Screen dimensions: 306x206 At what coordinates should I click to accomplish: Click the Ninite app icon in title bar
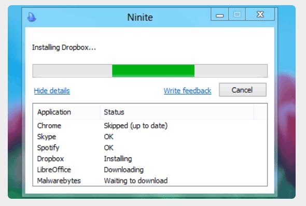32,17
